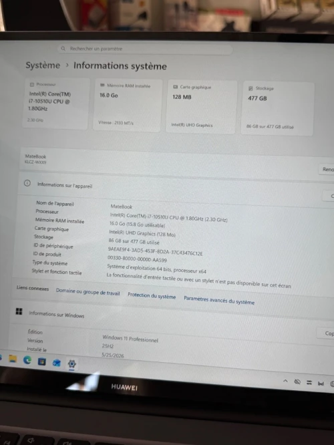Image resolution: width=334 pixels, height=445 pixels.
Task: Open File Explorer from the taskbar
Action: pyautogui.click(x=13, y=359)
